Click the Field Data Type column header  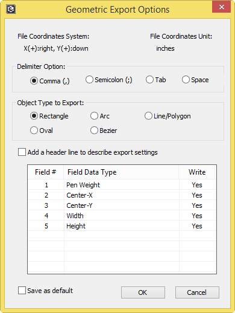click(x=121, y=172)
